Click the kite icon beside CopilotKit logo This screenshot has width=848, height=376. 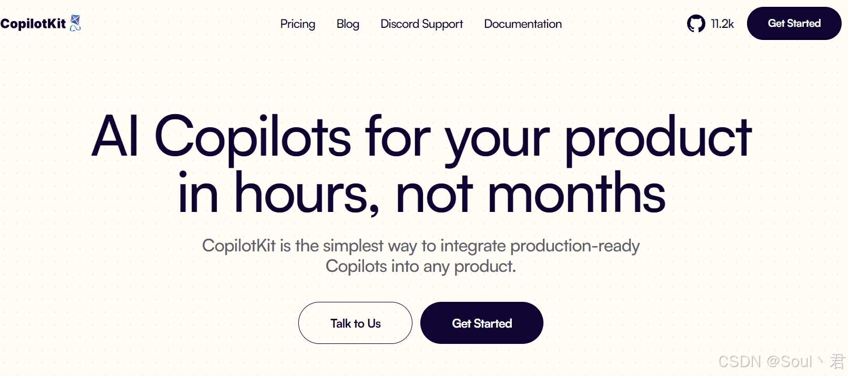click(75, 21)
